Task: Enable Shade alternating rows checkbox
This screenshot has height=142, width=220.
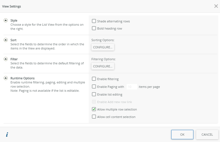Action: pos(94,21)
